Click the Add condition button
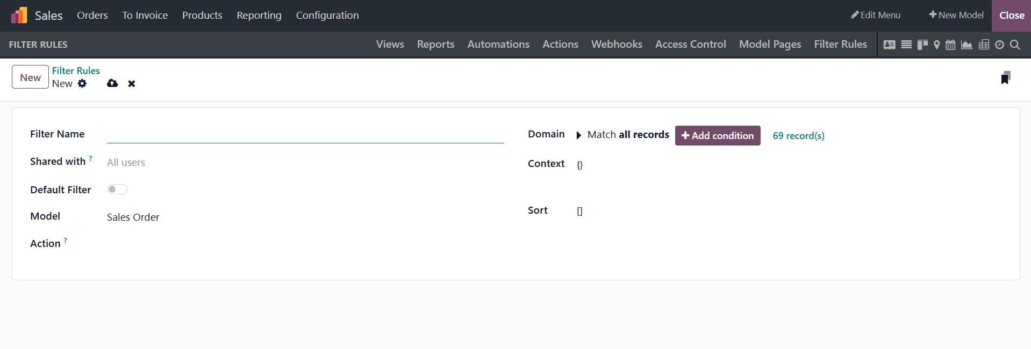The image size is (1031, 349). (x=717, y=136)
